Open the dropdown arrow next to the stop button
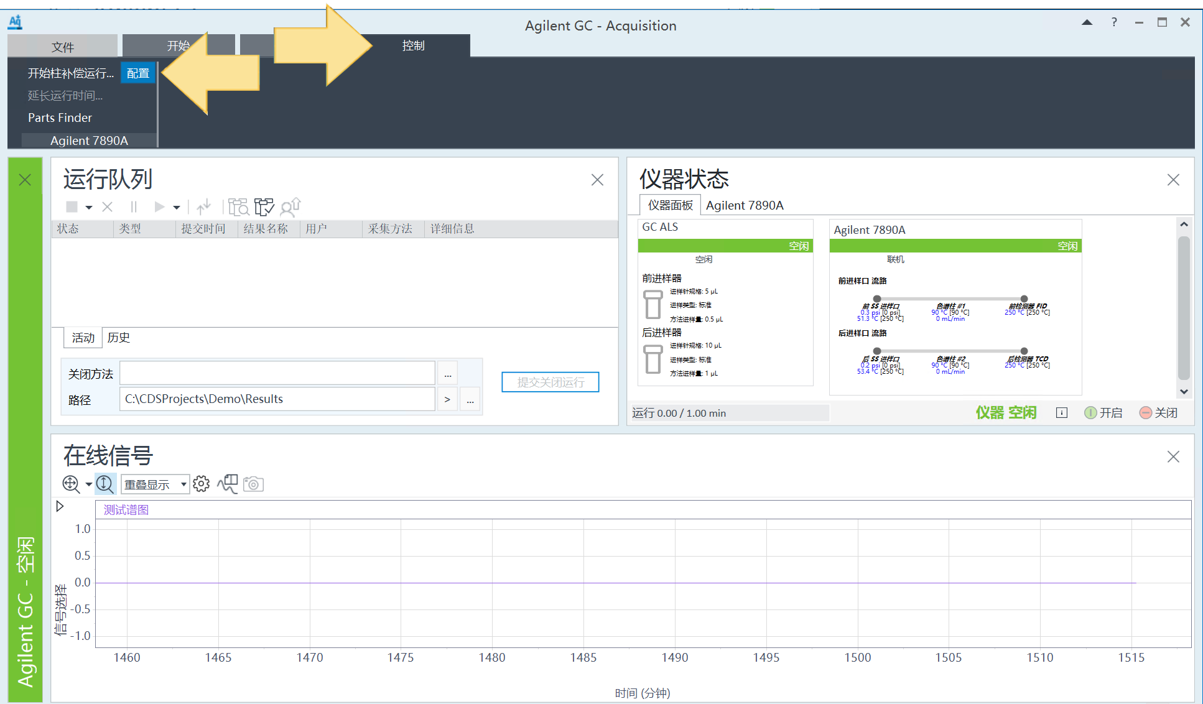Viewport: 1203px width, 704px height. coord(89,207)
